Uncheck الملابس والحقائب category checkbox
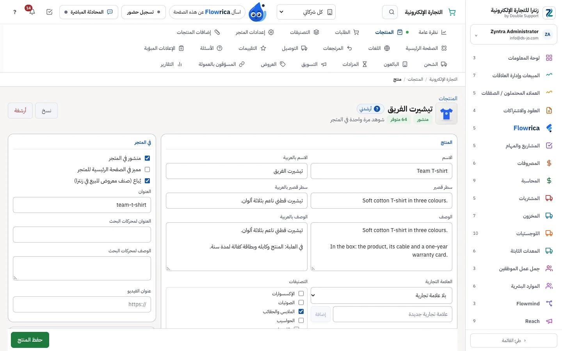 301,312
